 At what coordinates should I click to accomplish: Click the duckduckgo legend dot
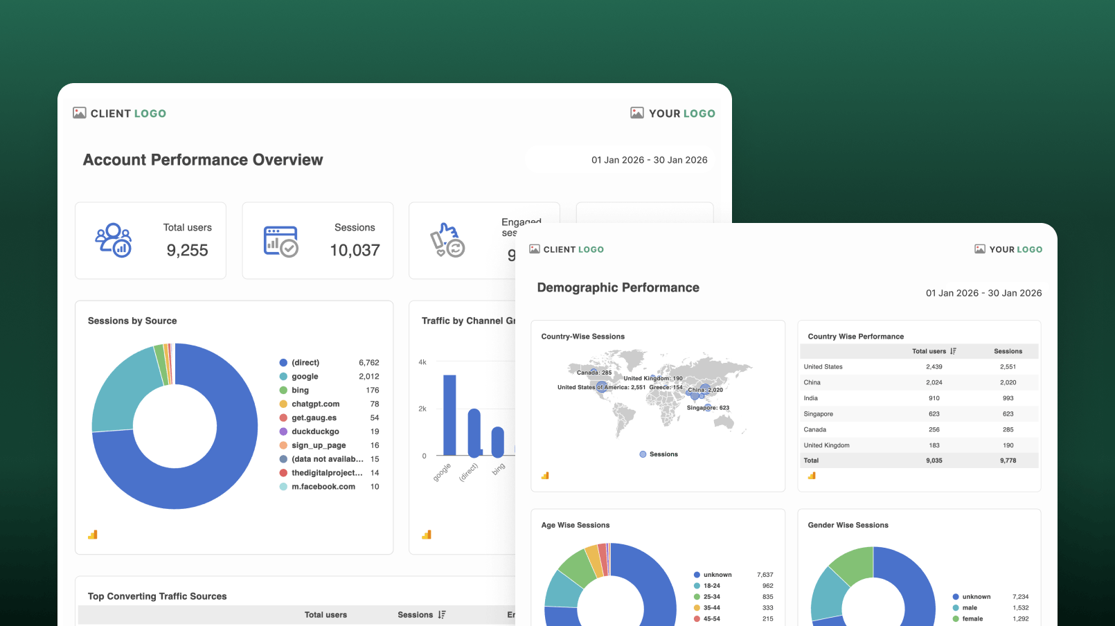pos(283,431)
